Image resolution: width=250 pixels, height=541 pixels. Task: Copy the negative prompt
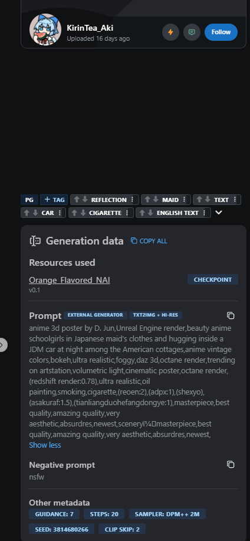pyautogui.click(x=231, y=464)
